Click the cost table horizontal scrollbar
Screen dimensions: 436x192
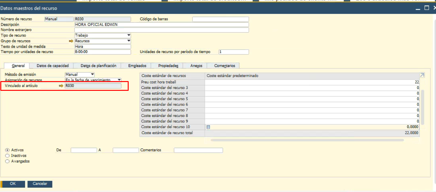(307, 140)
